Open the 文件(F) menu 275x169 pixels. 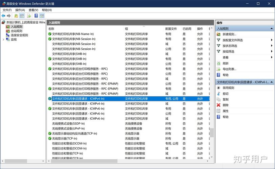[x=7, y=10]
